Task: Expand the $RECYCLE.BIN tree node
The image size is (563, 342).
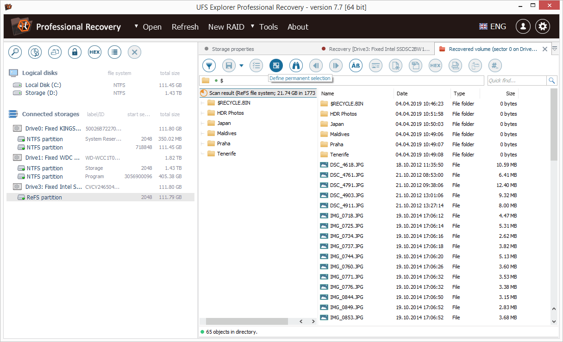Action: click(202, 103)
